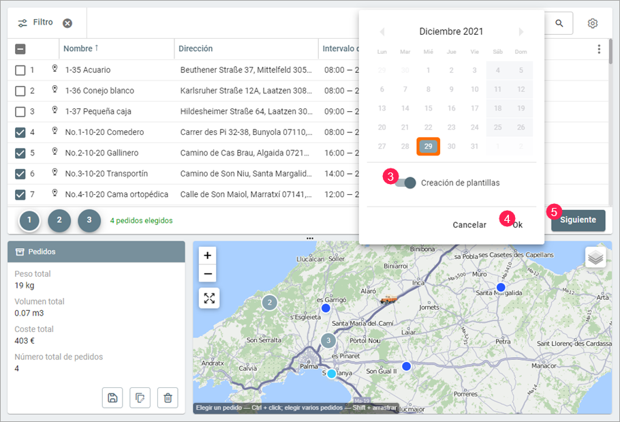Click the filter sliders icon
Viewport: 620px width, 422px height.
tap(23, 23)
